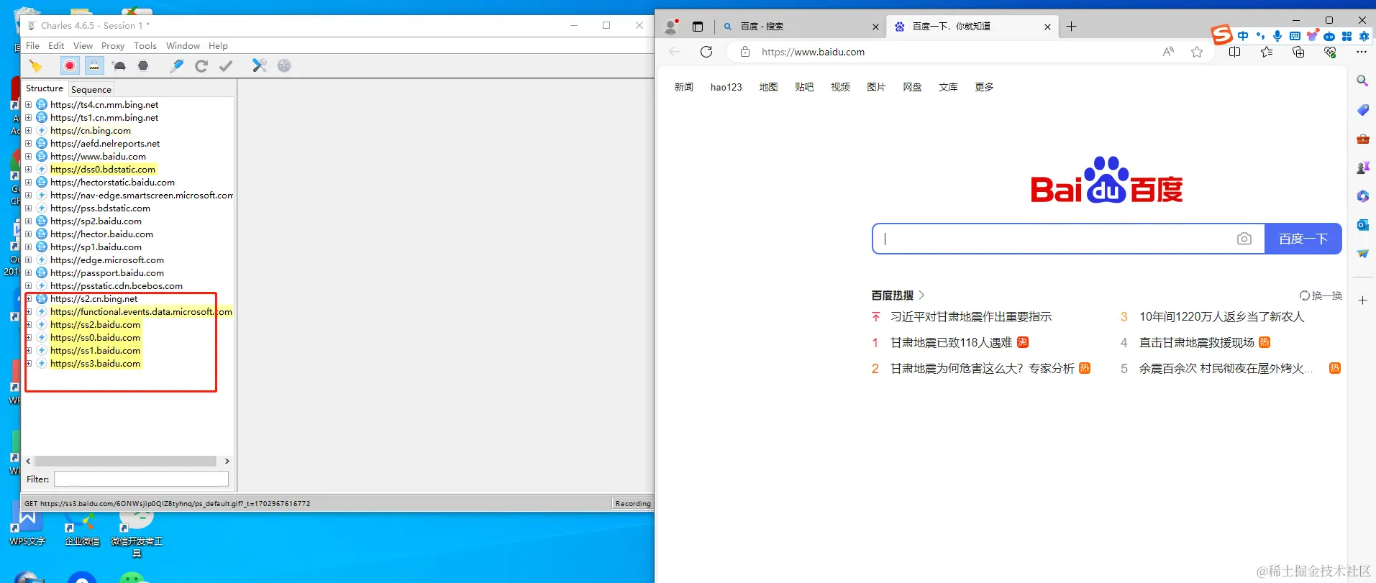Click the 百度一下 search button
Image resolution: width=1376 pixels, height=583 pixels.
(1303, 239)
